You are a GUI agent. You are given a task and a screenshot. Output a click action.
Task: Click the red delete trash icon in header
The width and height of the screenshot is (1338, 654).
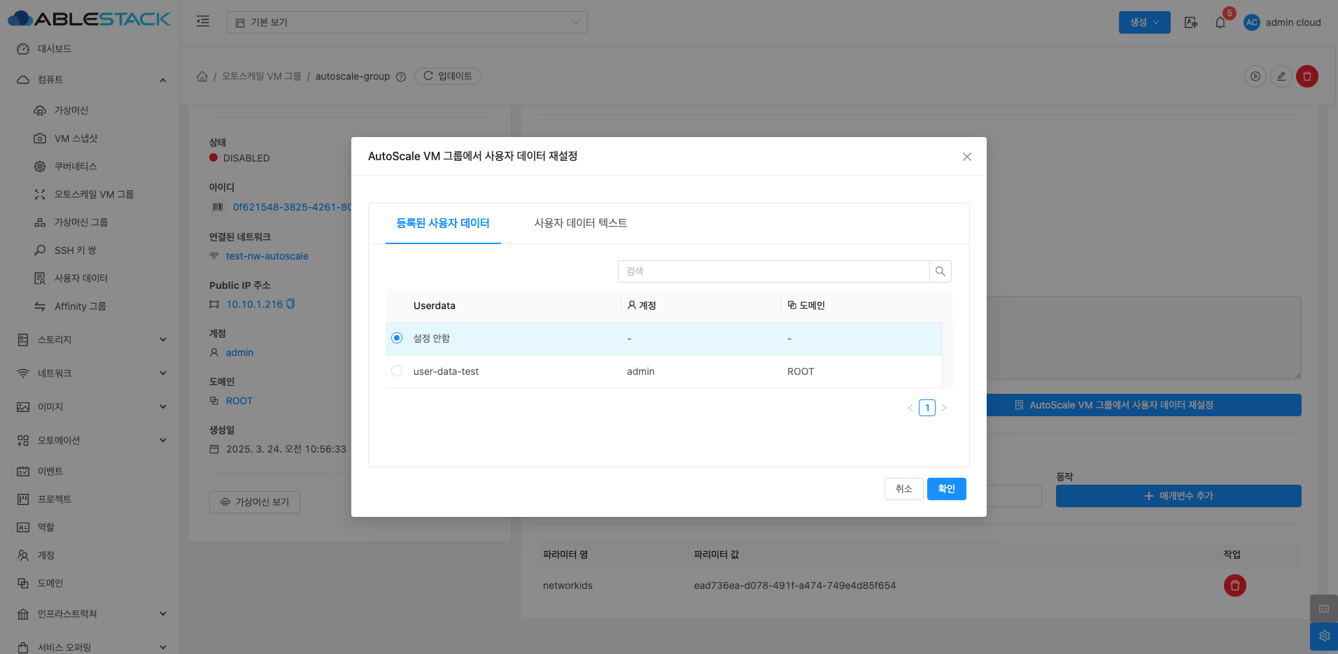(1307, 76)
